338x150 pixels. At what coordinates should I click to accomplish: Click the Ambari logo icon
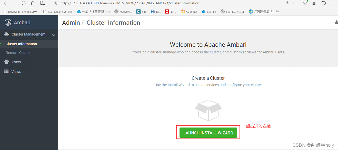[x=8, y=22]
